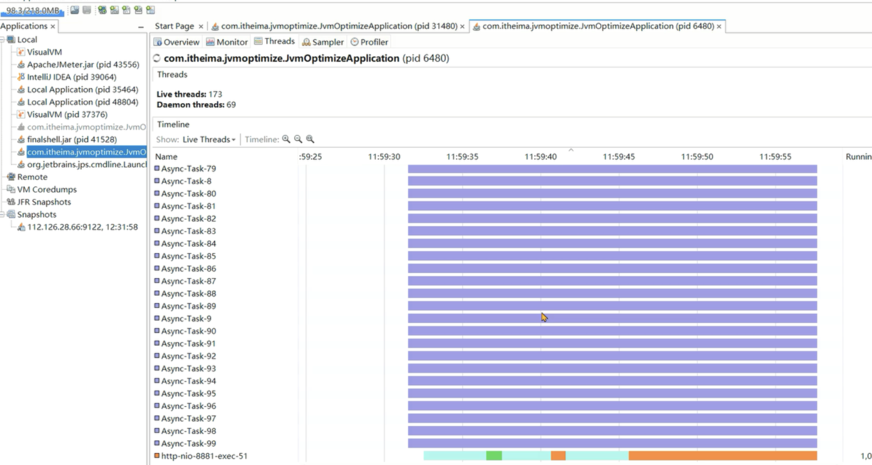
Task: Click the heap memory usage indicator
Action: [x=32, y=11]
